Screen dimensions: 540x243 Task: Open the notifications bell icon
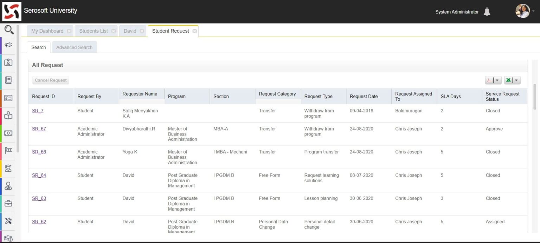click(x=487, y=12)
